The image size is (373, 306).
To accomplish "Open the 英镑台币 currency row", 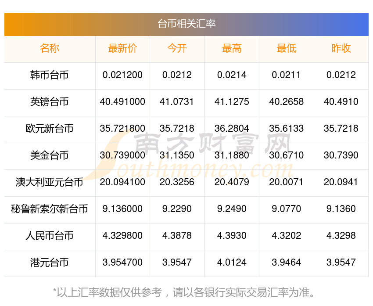I will pyautogui.click(x=50, y=102).
